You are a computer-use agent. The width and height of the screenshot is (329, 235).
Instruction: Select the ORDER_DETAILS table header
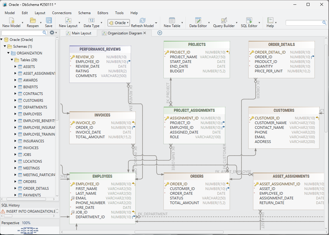(x=281, y=44)
